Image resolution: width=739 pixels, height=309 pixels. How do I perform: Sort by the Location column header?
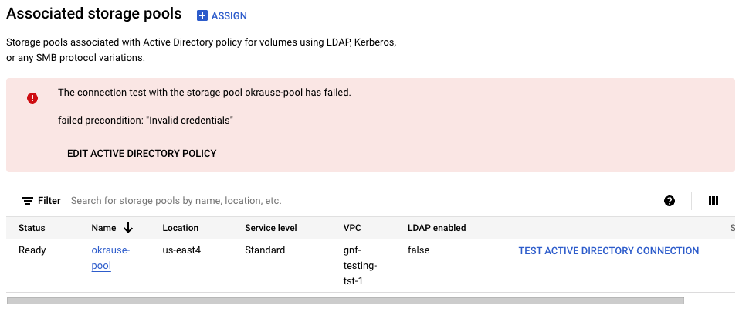click(x=181, y=228)
